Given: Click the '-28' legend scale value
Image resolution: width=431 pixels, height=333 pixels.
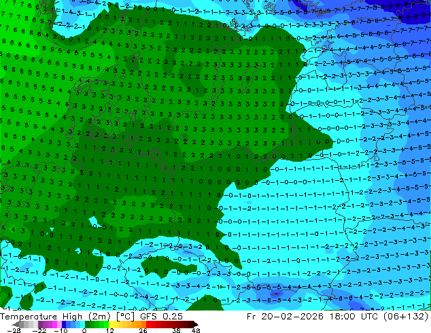Looking at the screenshot, I should pos(14,330).
